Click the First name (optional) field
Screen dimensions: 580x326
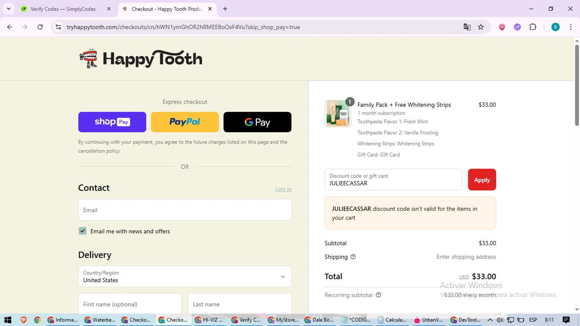pyautogui.click(x=130, y=304)
